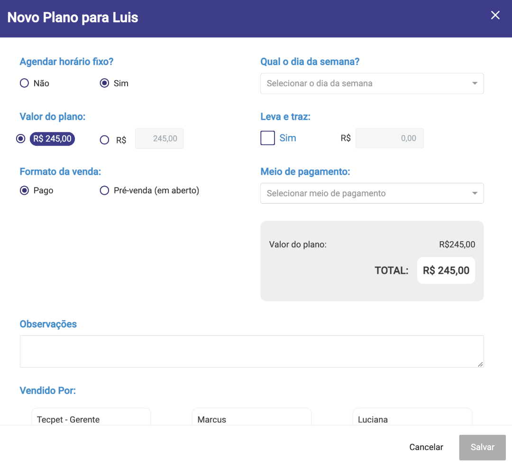Click the weekday dropdown arrow

coord(475,83)
